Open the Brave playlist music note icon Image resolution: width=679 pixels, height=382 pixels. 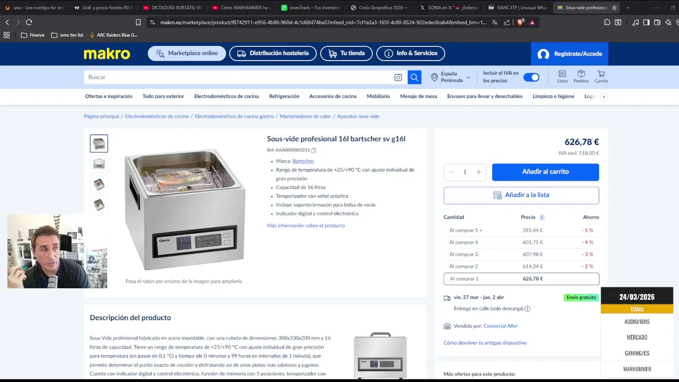tap(636, 22)
